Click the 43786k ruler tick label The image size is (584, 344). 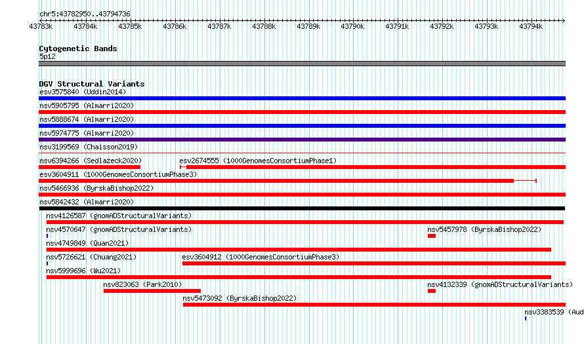point(175,27)
